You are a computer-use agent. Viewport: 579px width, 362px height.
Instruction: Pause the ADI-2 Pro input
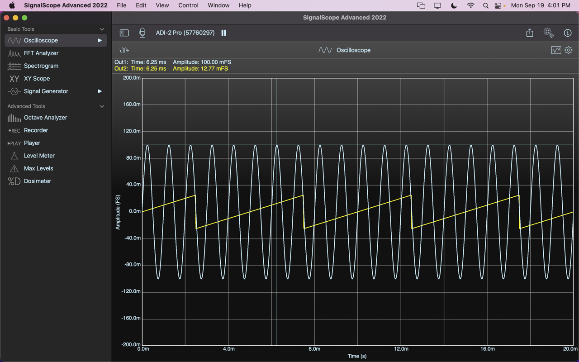point(223,33)
